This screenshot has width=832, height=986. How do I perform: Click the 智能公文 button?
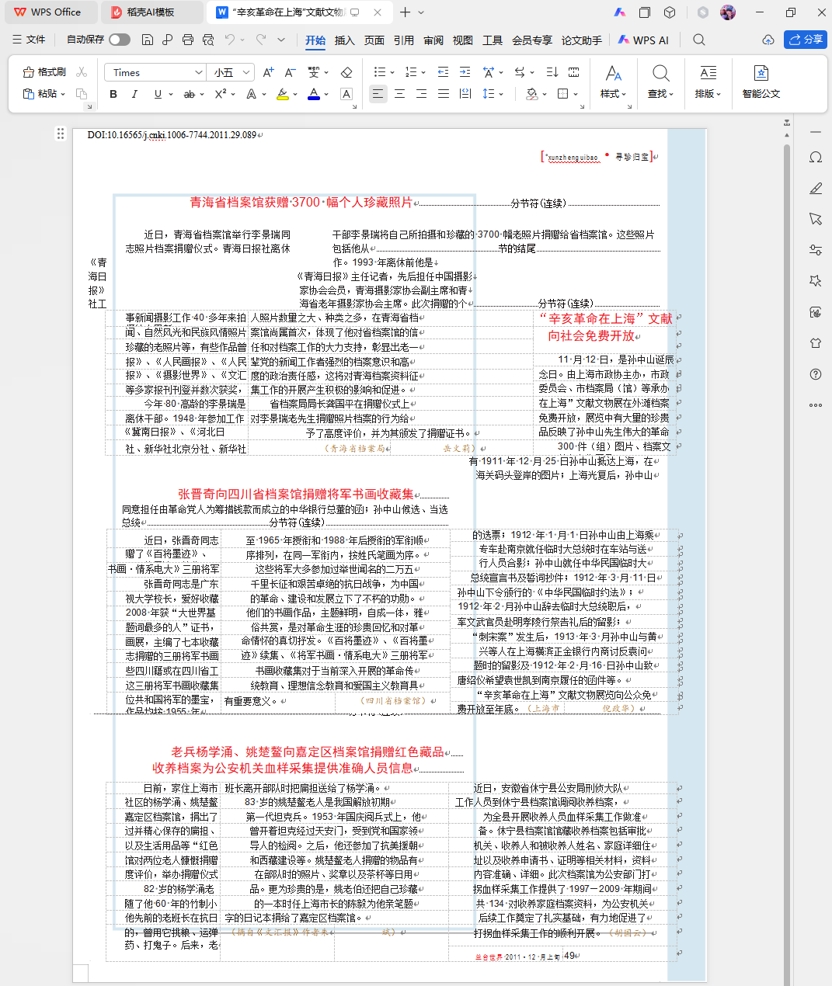click(x=761, y=82)
